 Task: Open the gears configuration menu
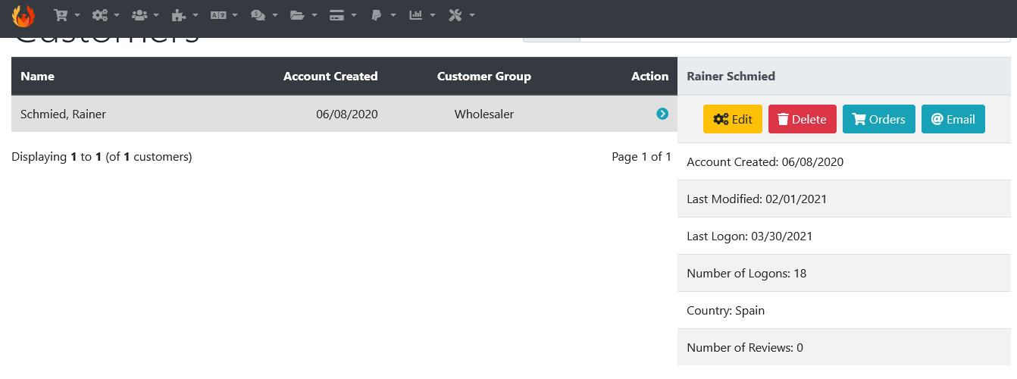(x=105, y=15)
